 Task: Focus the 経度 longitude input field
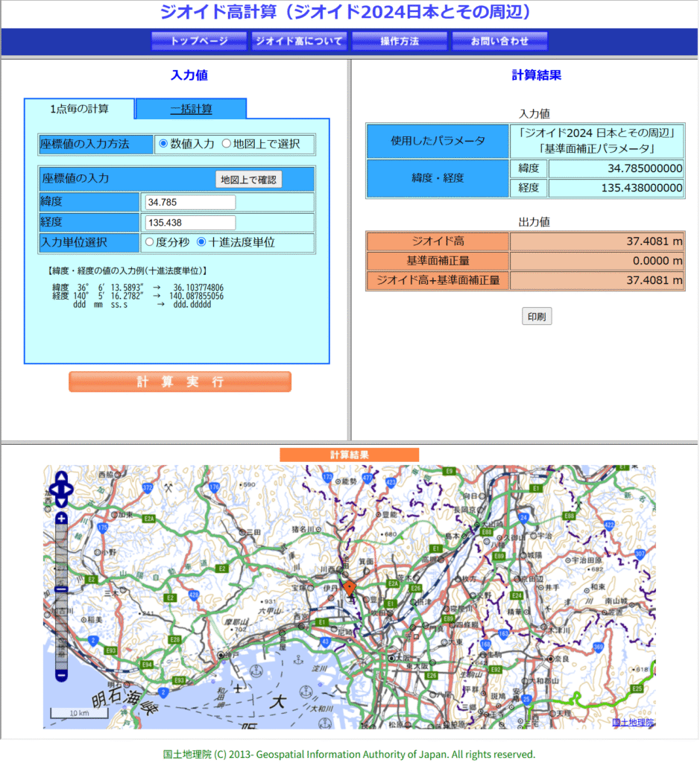(x=190, y=222)
